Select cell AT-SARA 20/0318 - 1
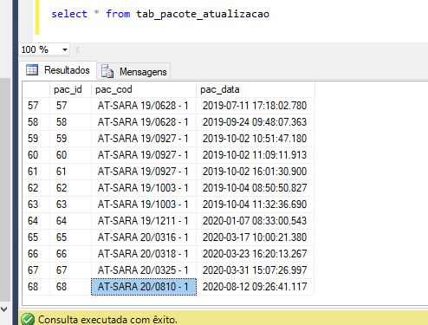 pyautogui.click(x=144, y=254)
